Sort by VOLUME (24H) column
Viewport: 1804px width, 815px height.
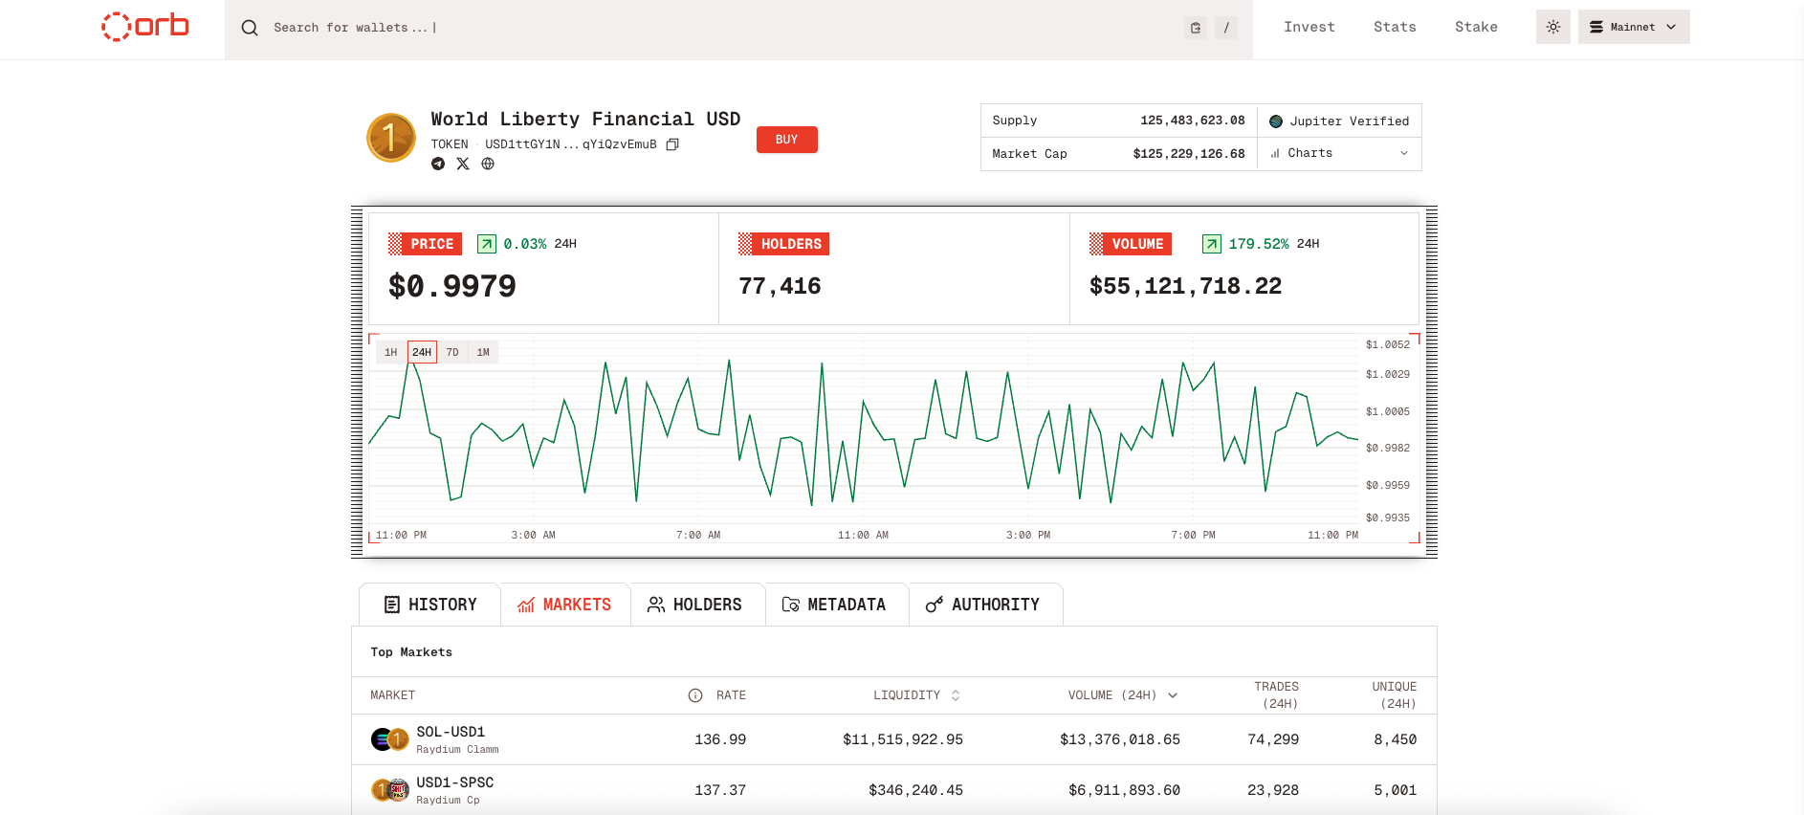[1123, 695]
